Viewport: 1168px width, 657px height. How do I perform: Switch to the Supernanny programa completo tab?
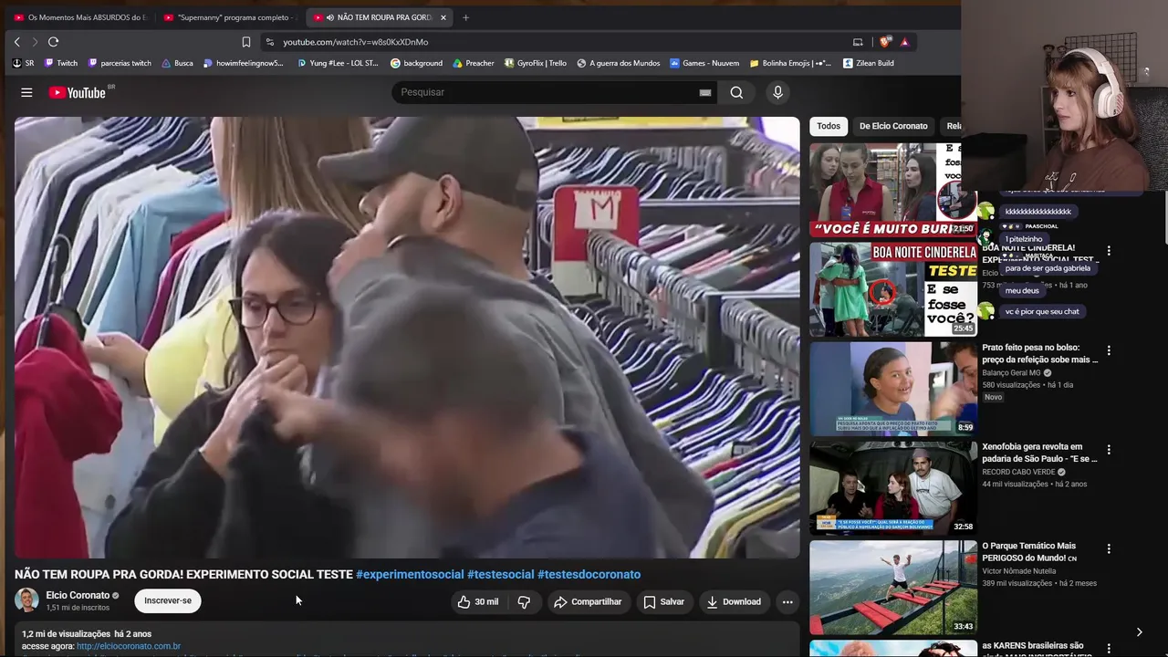(231, 17)
